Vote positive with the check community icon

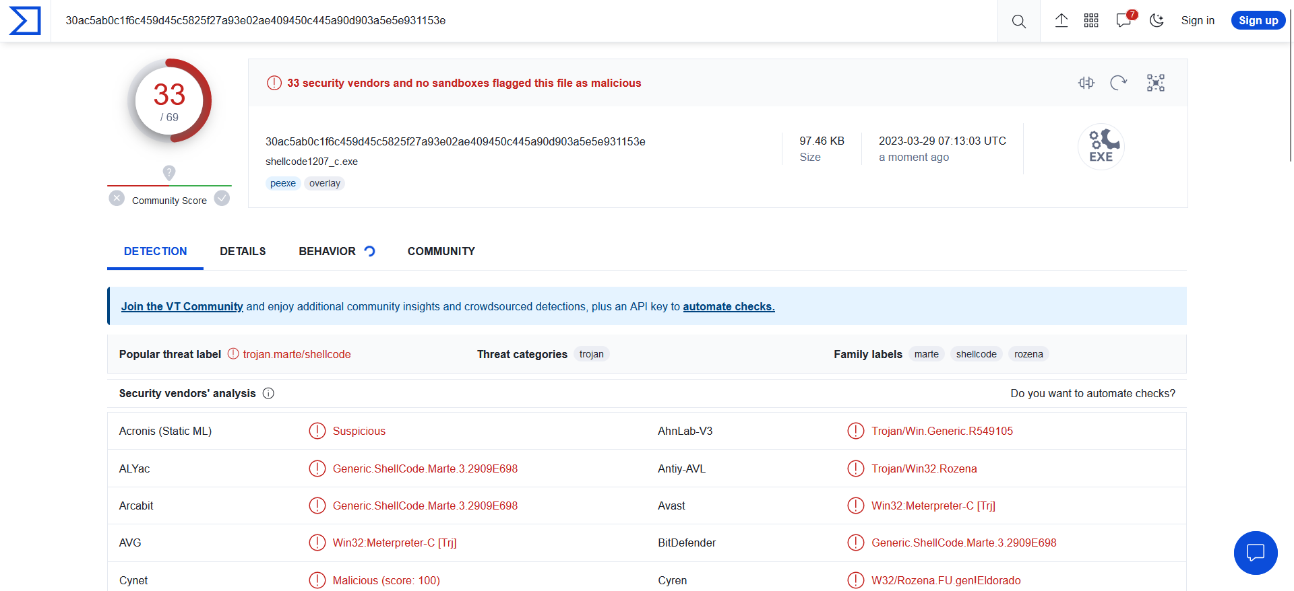[x=222, y=199]
